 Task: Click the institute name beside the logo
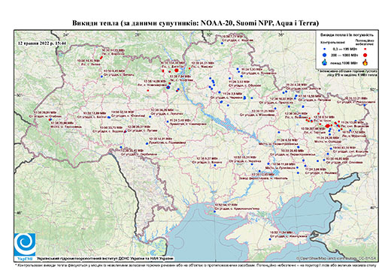[x=105, y=258]
